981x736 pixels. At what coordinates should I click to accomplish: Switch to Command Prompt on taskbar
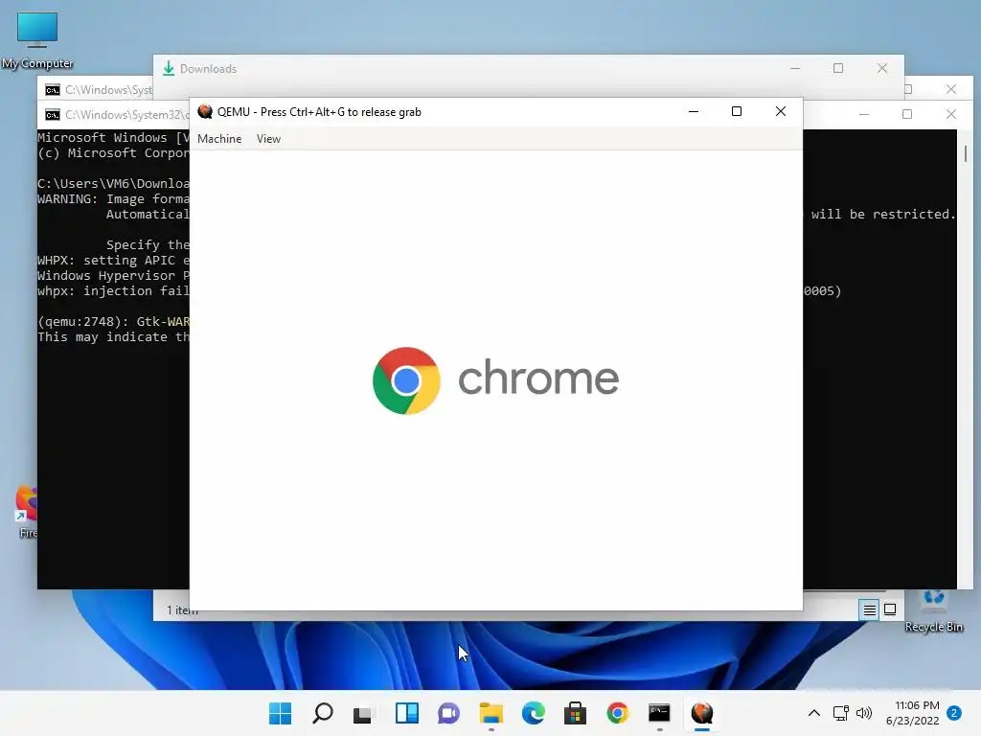coord(659,713)
